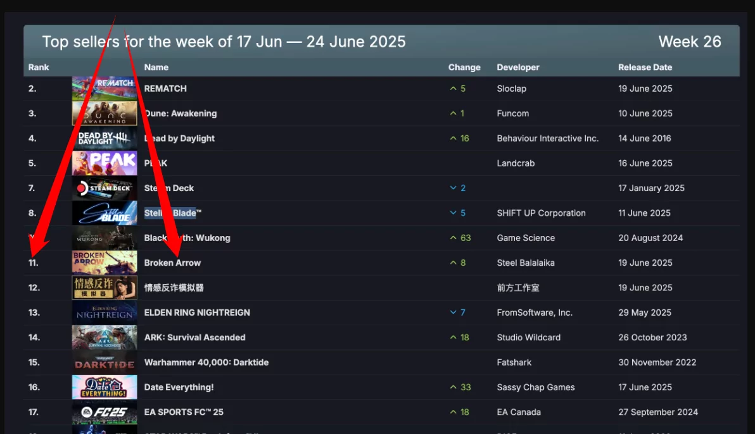
Task: Click the Steel Balalaika developer name
Action: 526,263
